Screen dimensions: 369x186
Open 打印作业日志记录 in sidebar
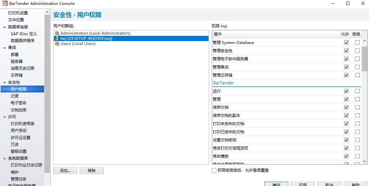(x=26, y=165)
